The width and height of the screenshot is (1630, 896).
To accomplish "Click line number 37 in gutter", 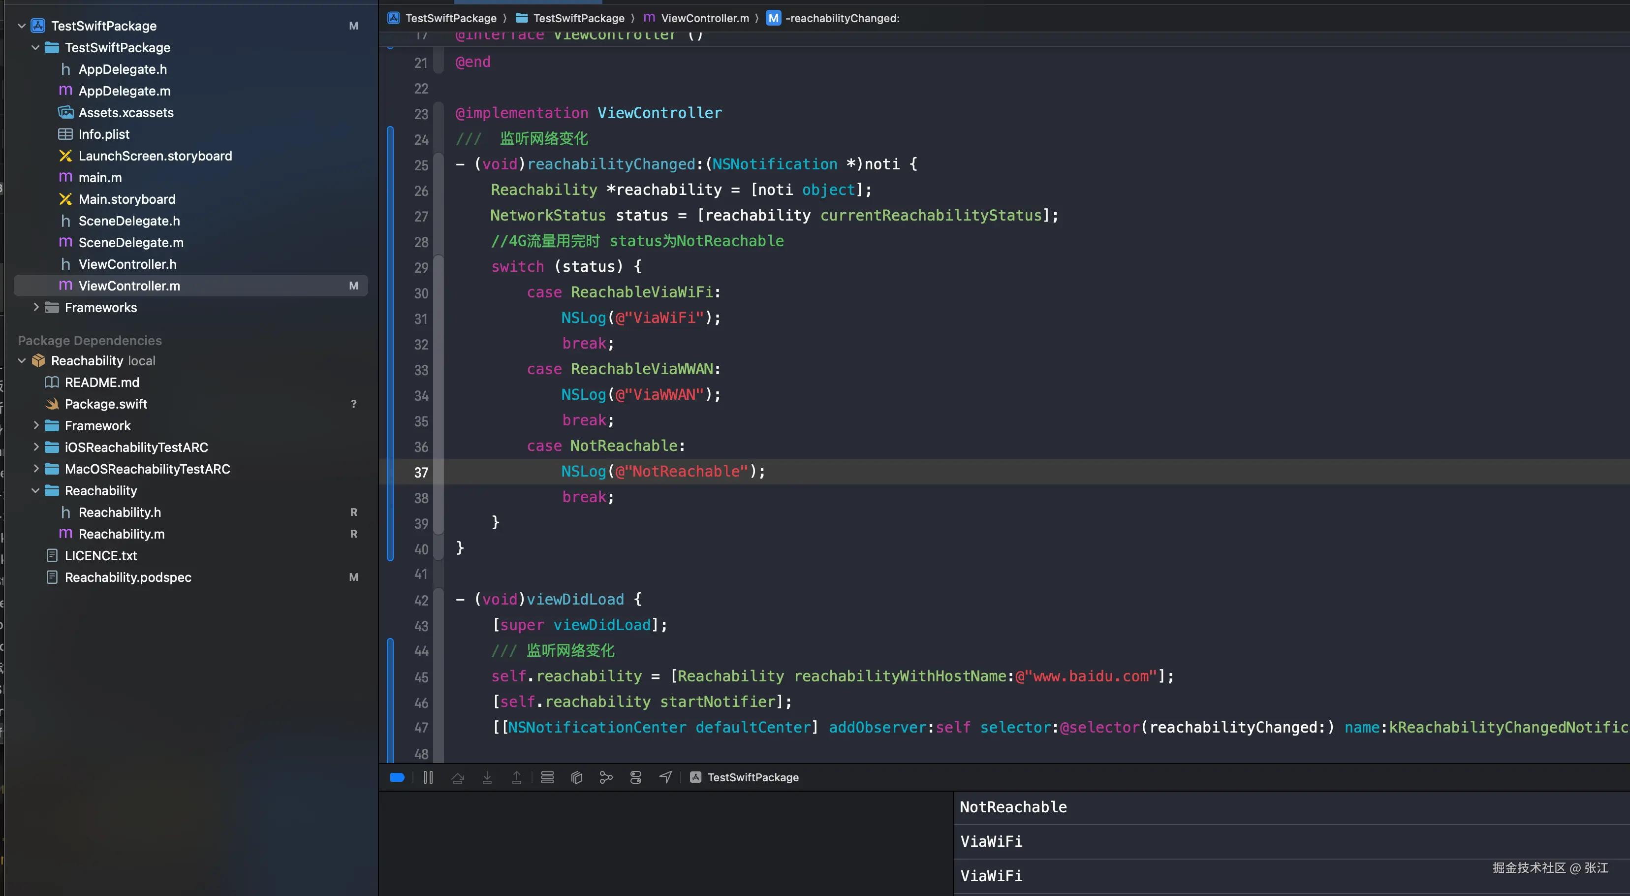I will pos(421,473).
